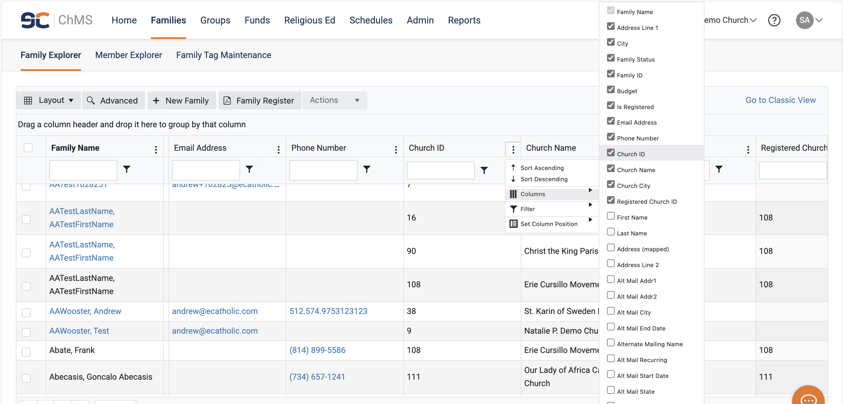The width and height of the screenshot is (843, 404).
Task: Enable the First Name column checkbox
Action: pos(610,216)
